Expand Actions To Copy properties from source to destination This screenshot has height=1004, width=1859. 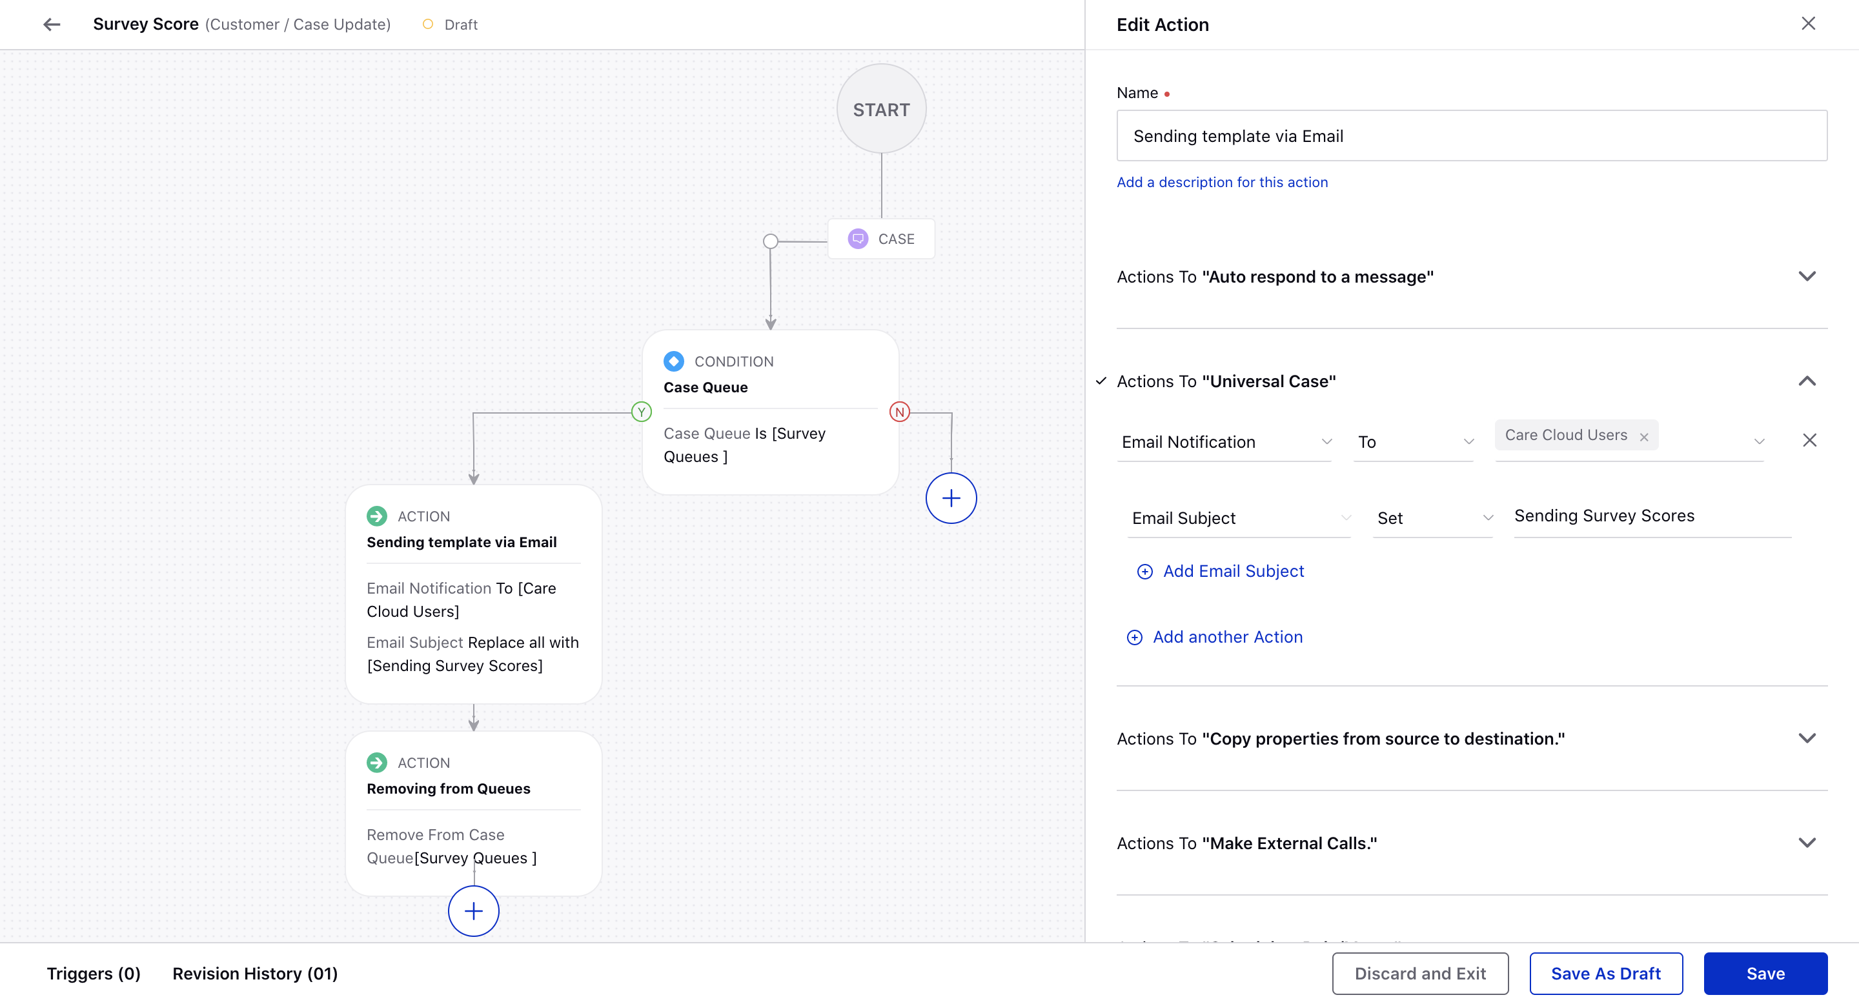1807,738
